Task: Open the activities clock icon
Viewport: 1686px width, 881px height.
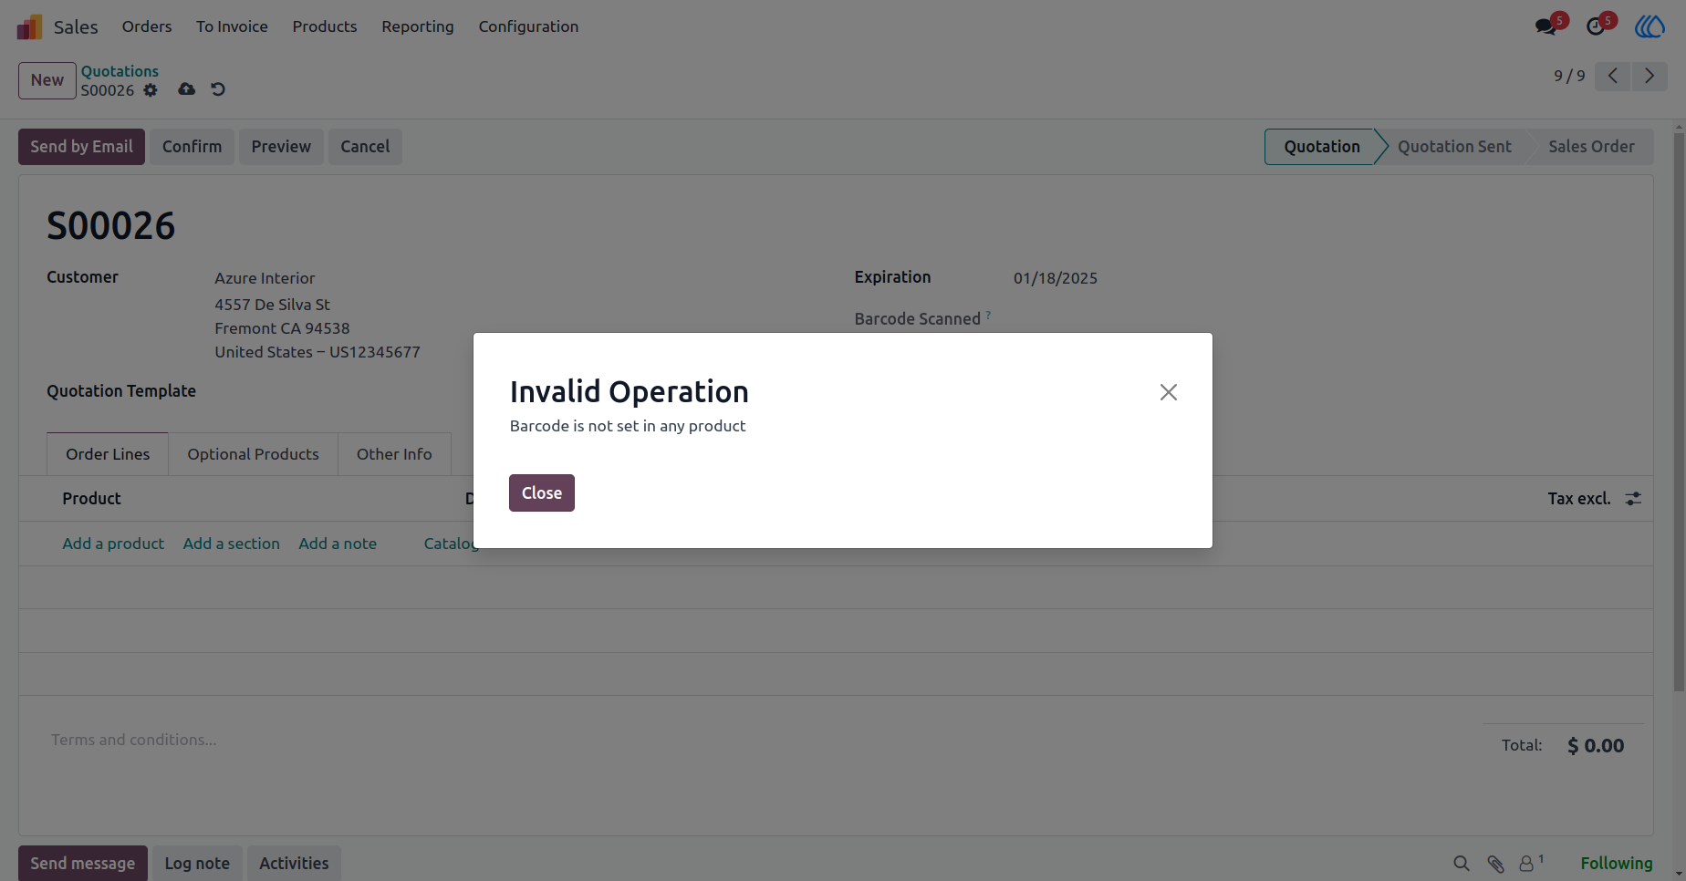Action: [x=1596, y=26]
